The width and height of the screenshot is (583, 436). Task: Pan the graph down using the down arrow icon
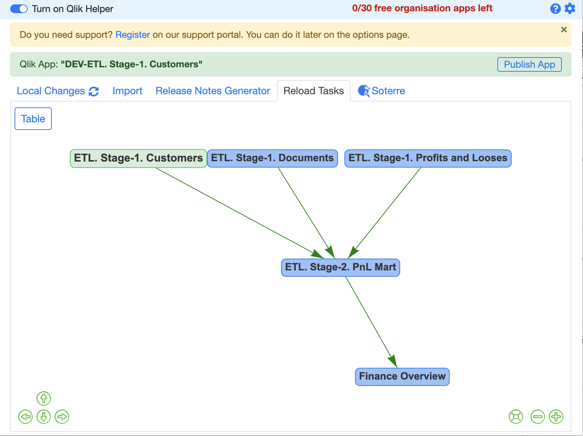(x=43, y=417)
